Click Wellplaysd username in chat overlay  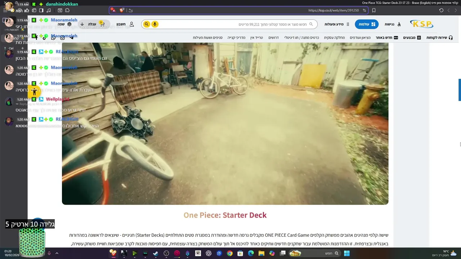(58, 99)
